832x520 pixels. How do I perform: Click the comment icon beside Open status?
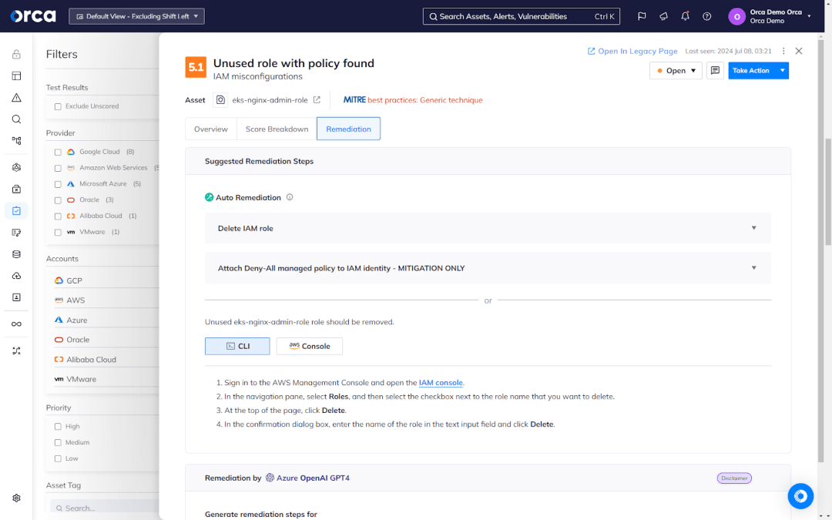715,71
